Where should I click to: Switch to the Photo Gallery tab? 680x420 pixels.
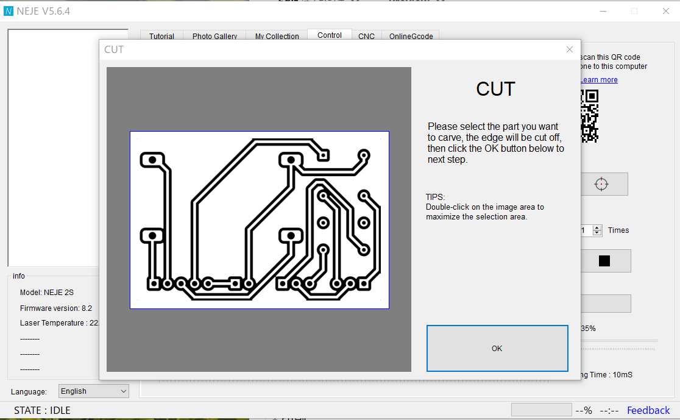click(214, 36)
